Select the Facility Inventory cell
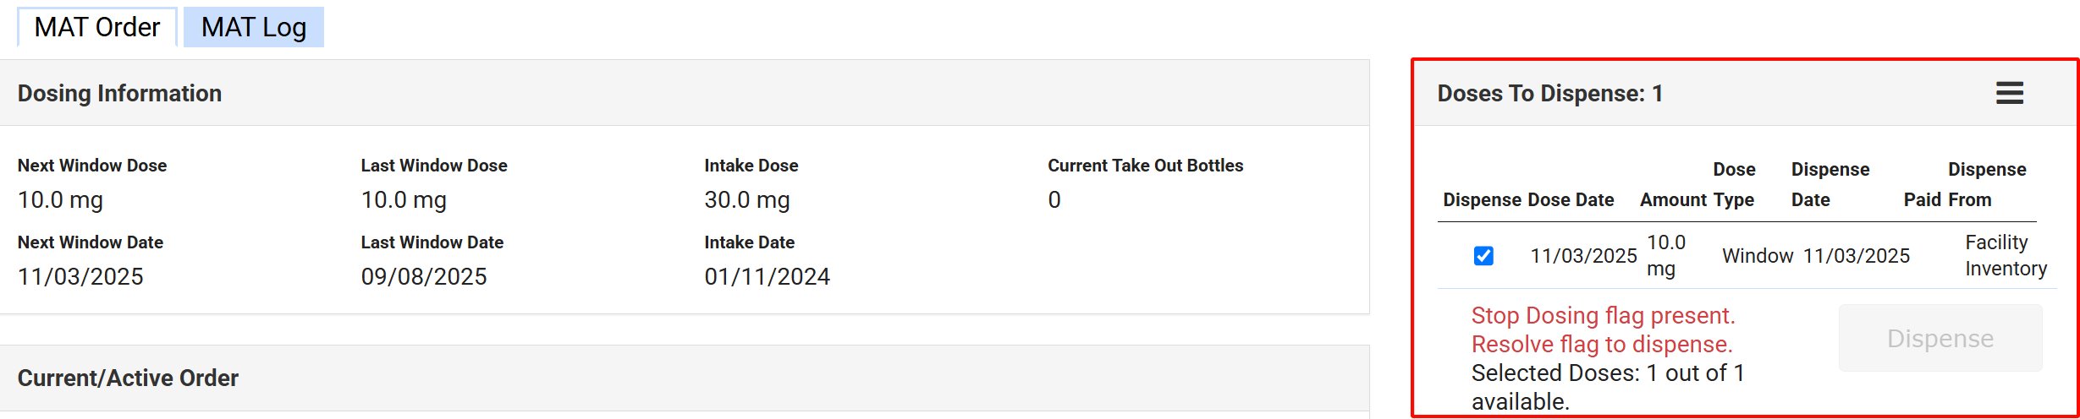Viewport: 2080px width, 419px height. point(2006,256)
